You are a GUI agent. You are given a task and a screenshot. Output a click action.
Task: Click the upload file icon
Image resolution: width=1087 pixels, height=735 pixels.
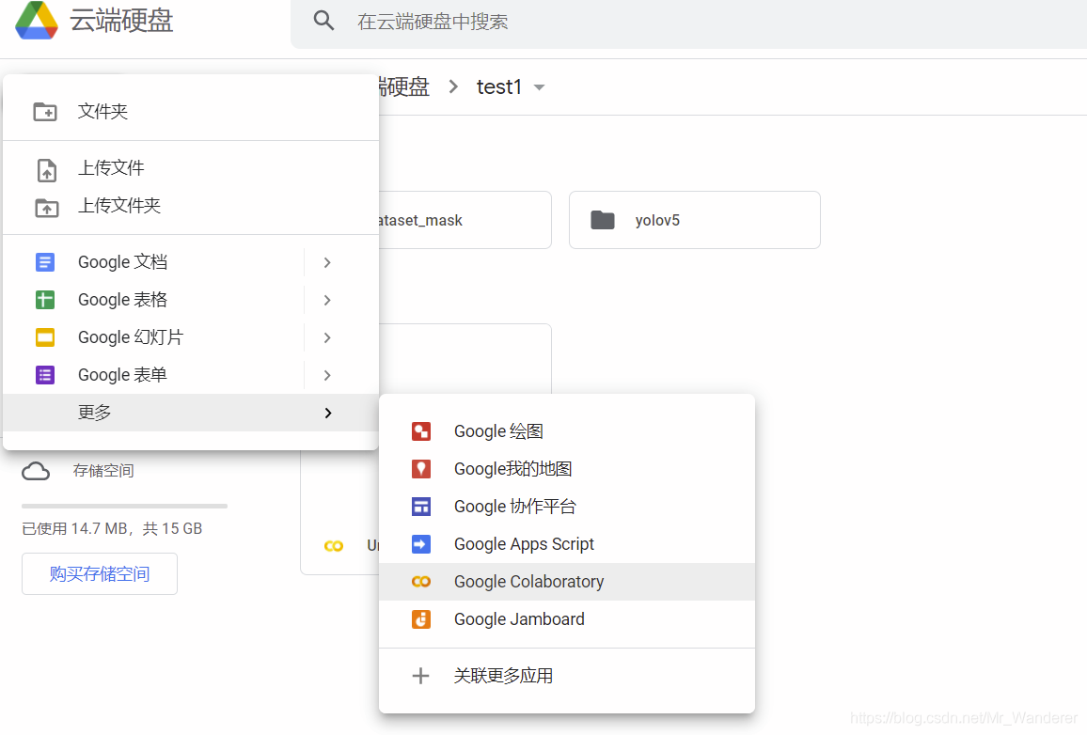[x=46, y=170]
